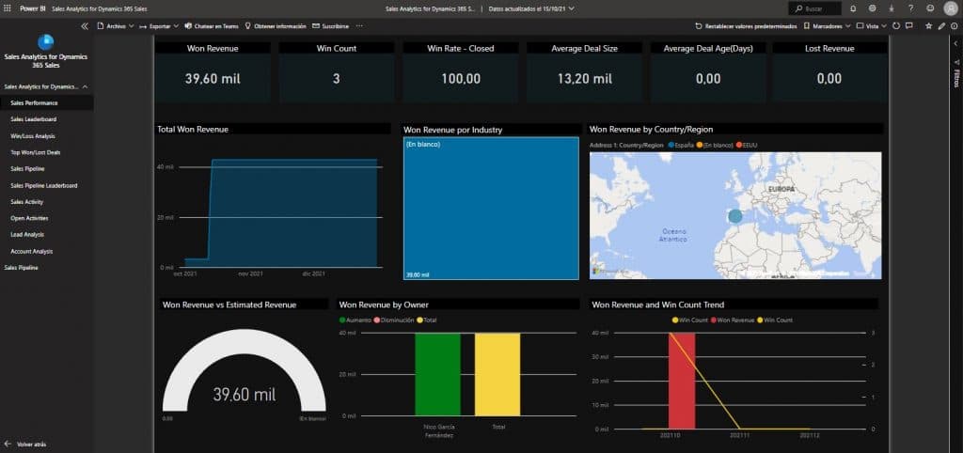Click the edit pencil icon
This screenshot has height=453, width=963.
click(942, 26)
